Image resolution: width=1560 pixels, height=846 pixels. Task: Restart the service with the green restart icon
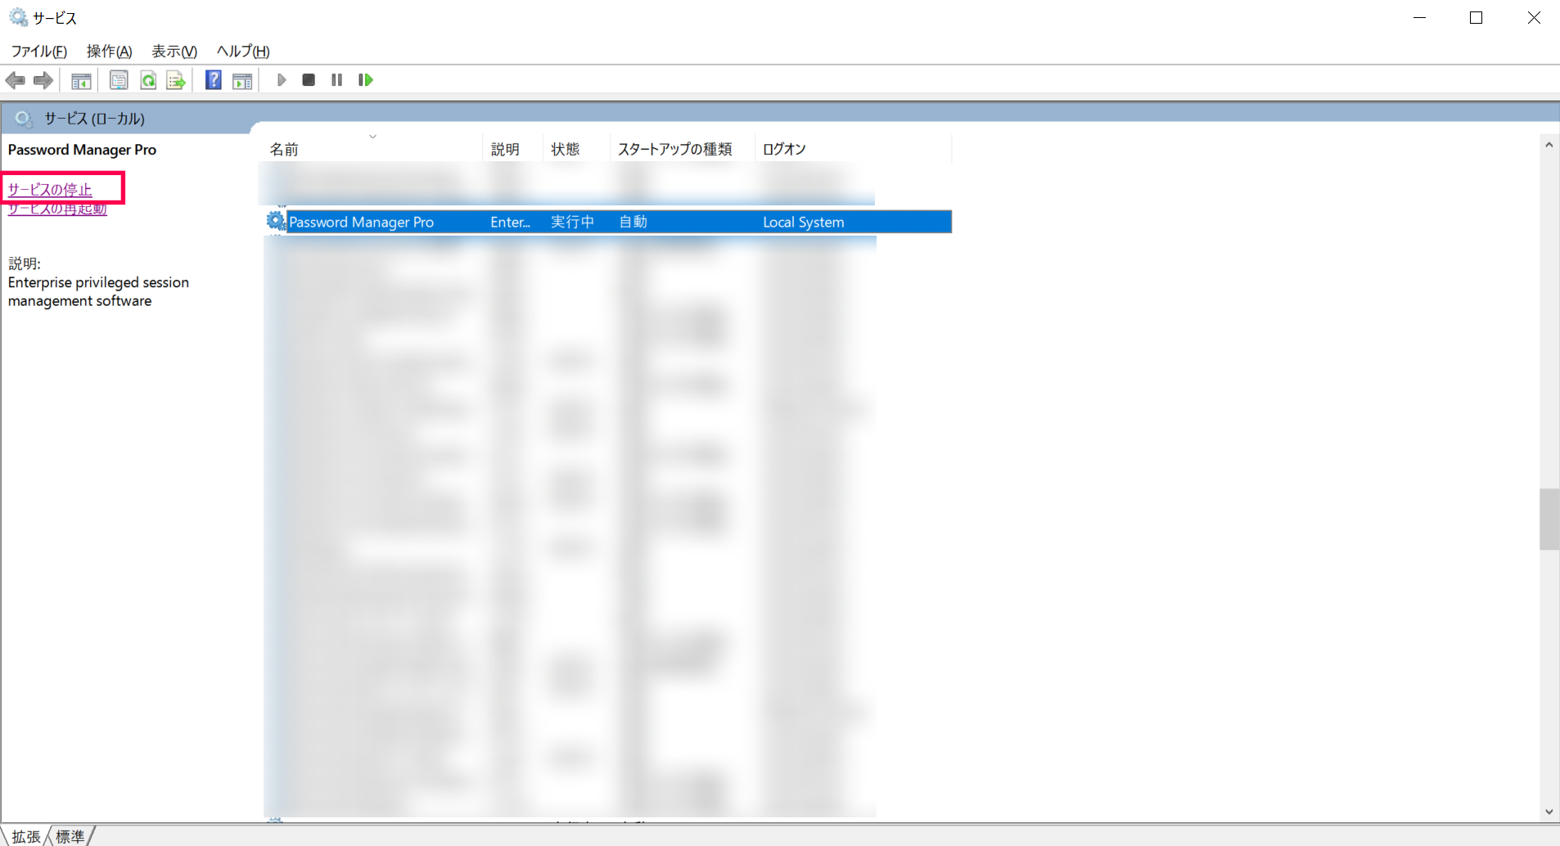(366, 80)
